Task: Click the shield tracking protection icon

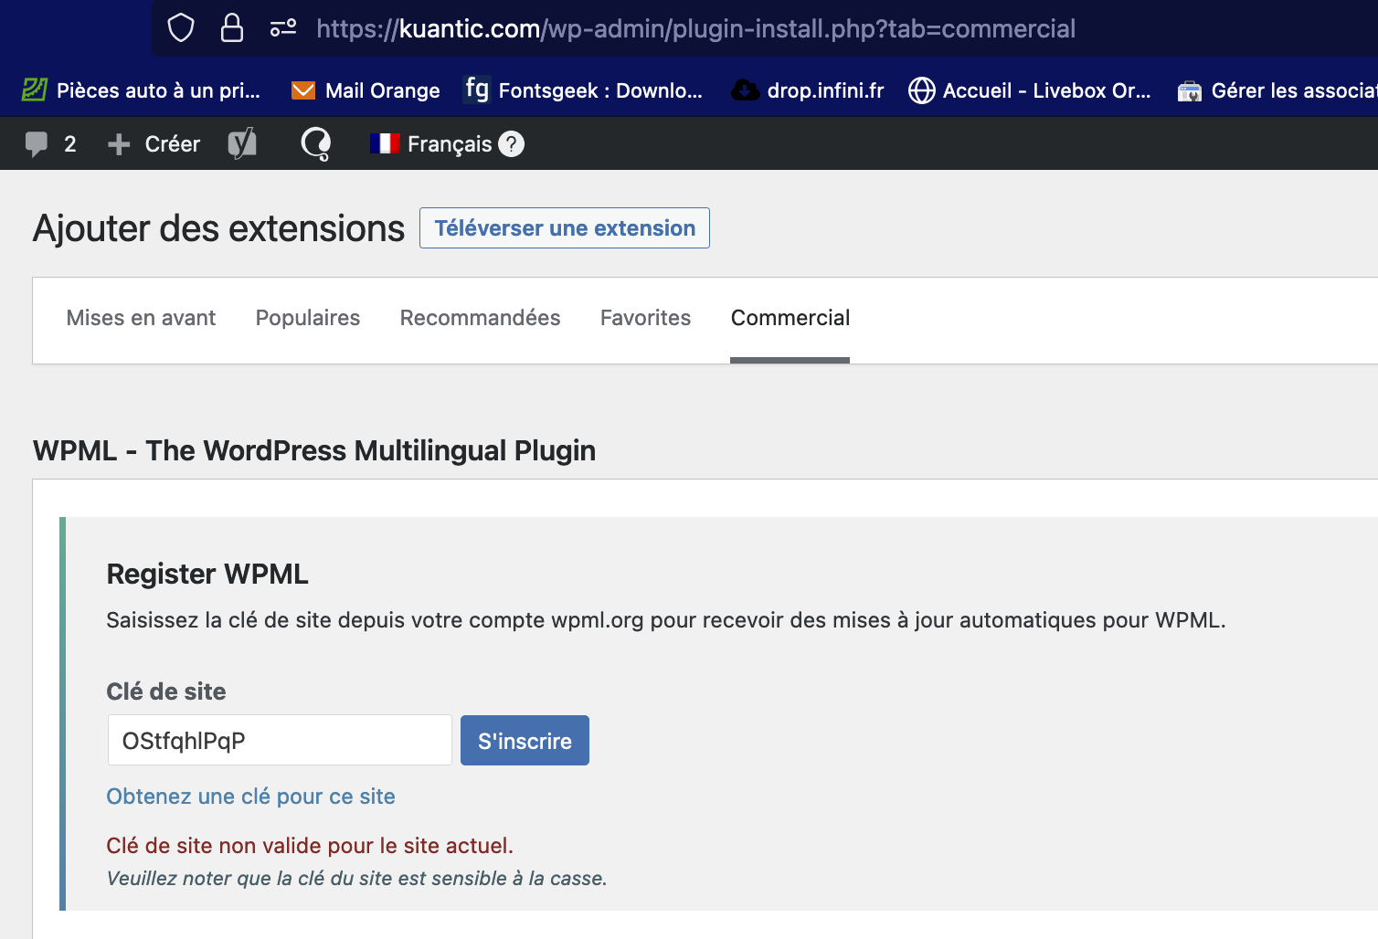Action: pos(181,28)
